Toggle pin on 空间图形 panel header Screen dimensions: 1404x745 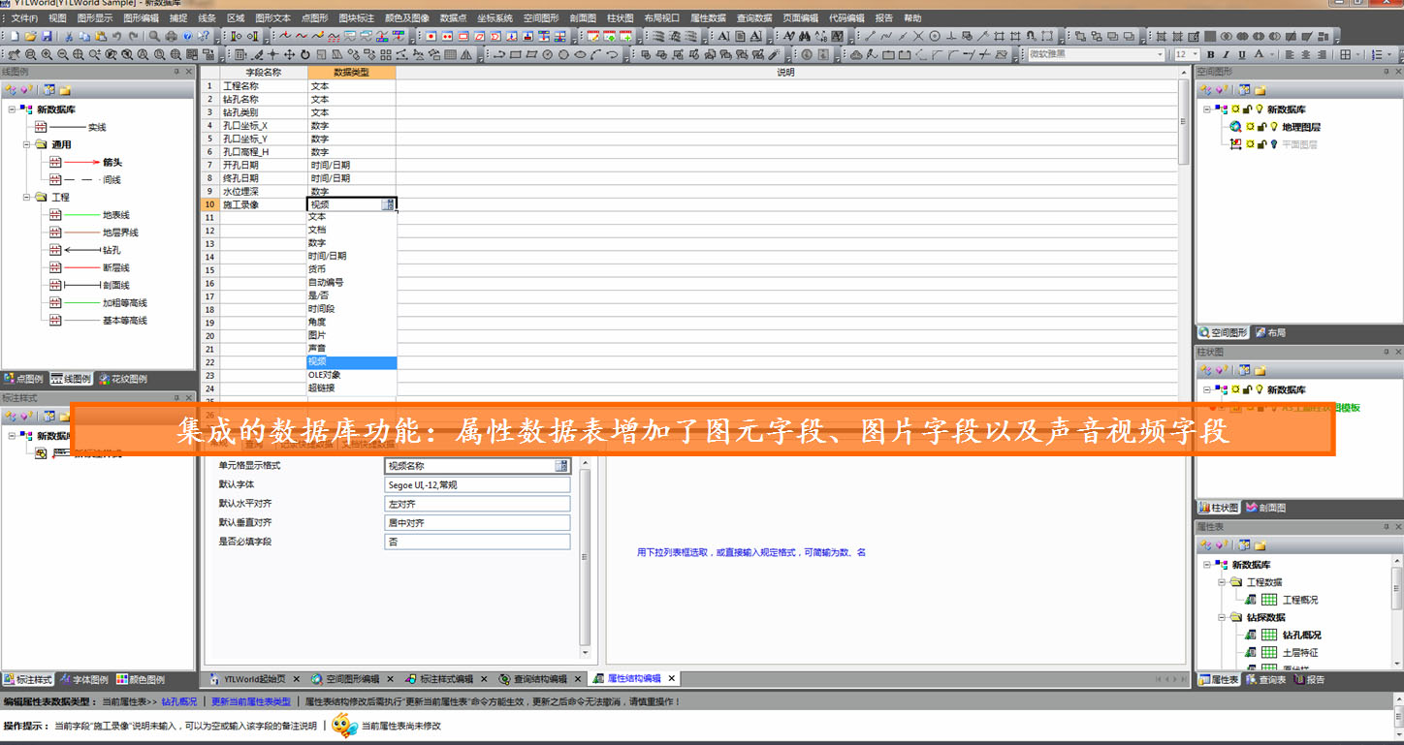(x=1387, y=72)
